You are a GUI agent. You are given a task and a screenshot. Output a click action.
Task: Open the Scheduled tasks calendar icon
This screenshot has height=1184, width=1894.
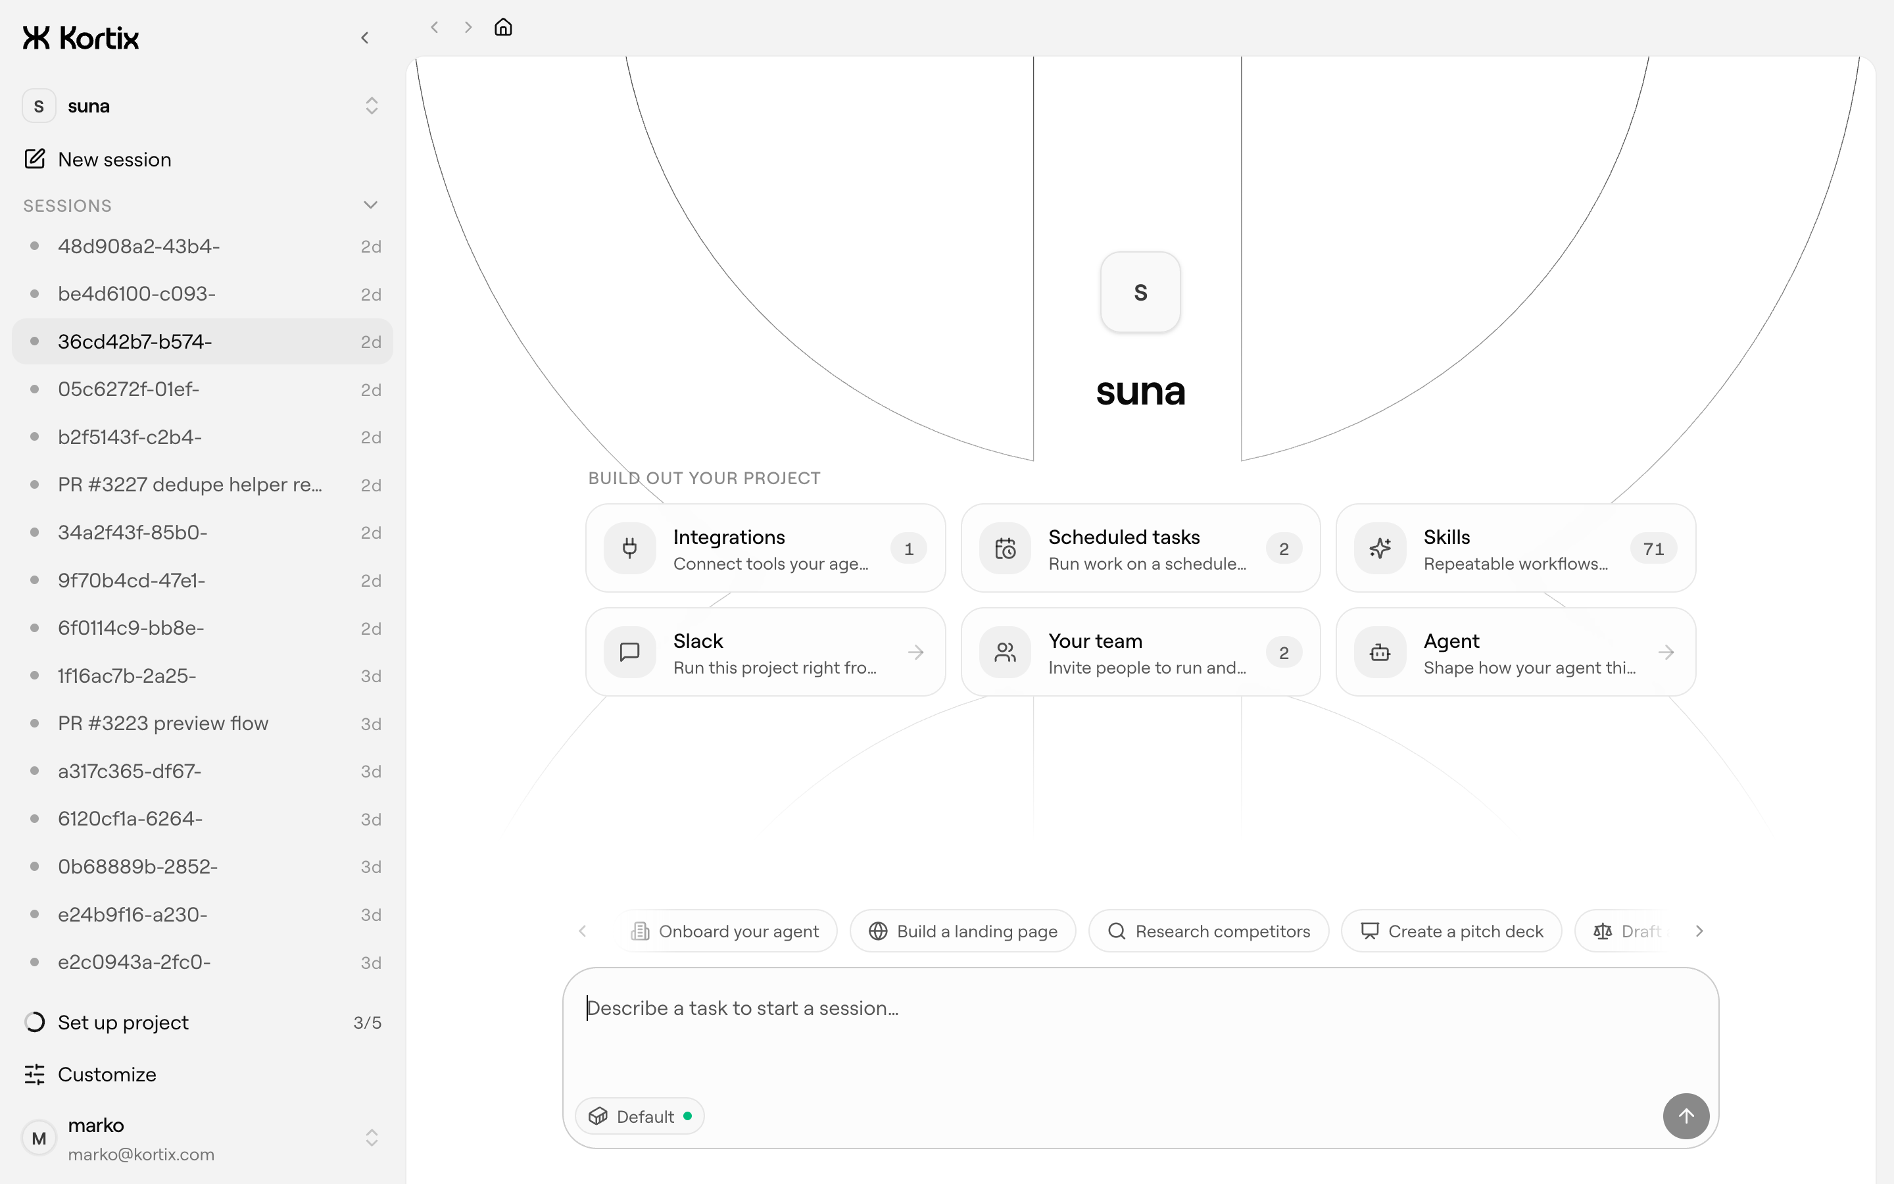click(x=1005, y=548)
